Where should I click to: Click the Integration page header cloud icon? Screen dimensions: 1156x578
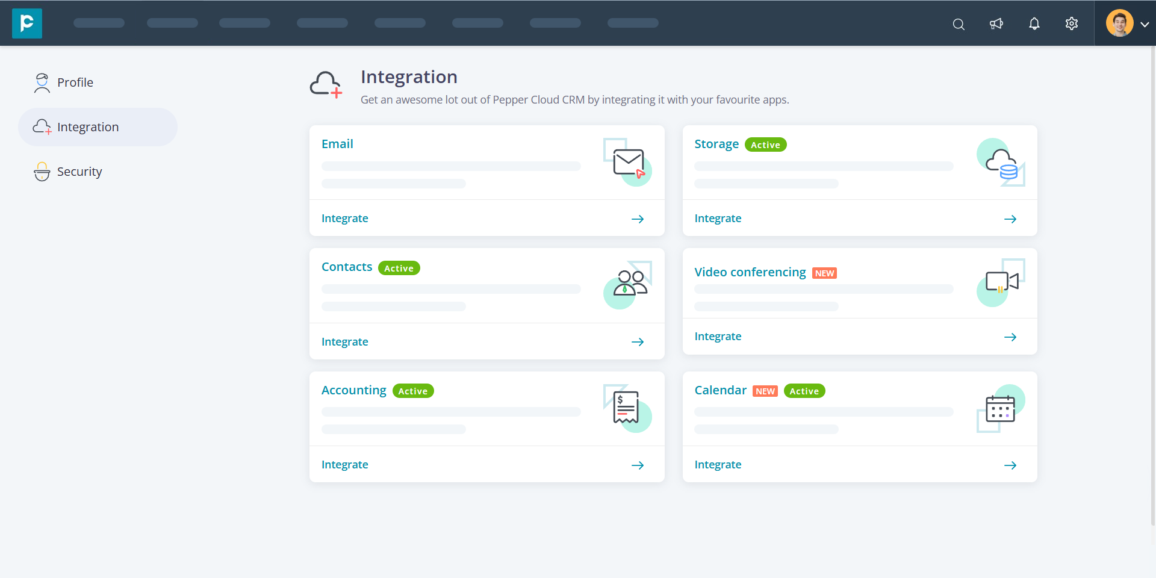click(x=326, y=85)
